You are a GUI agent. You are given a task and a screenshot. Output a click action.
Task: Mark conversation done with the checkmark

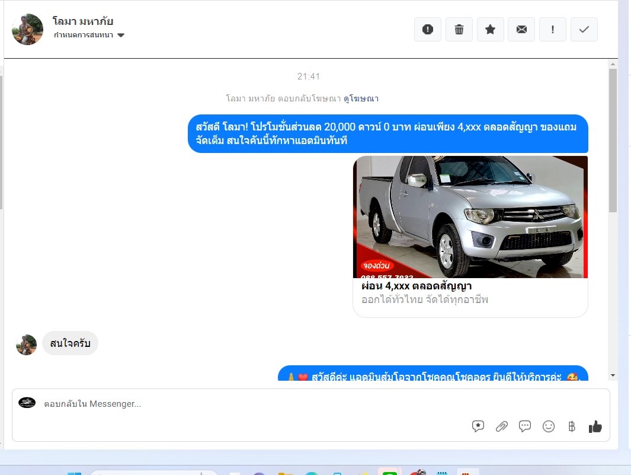point(584,29)
